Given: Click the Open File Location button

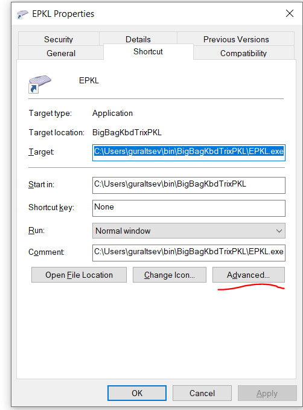Looking at the screenshot, I should (x=79, y=275).
